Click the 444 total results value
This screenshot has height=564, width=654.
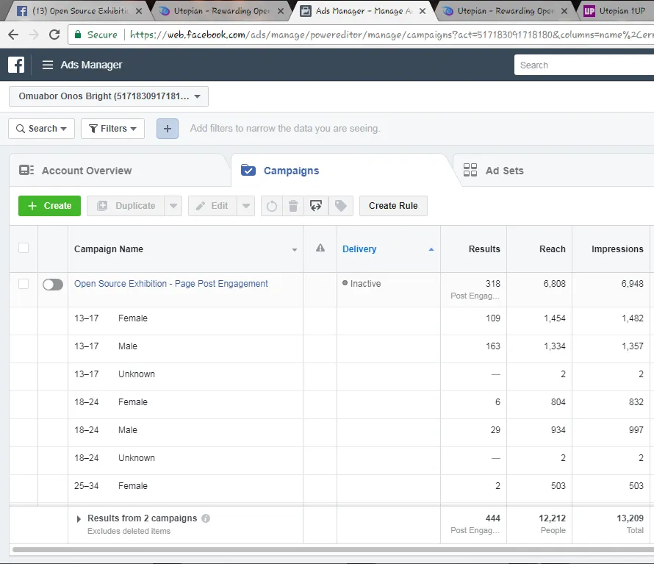(x=492, y=518)
